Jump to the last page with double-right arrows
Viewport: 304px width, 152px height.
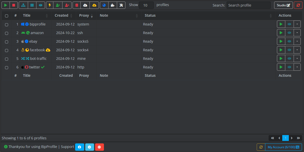click(x=298, y=138)
